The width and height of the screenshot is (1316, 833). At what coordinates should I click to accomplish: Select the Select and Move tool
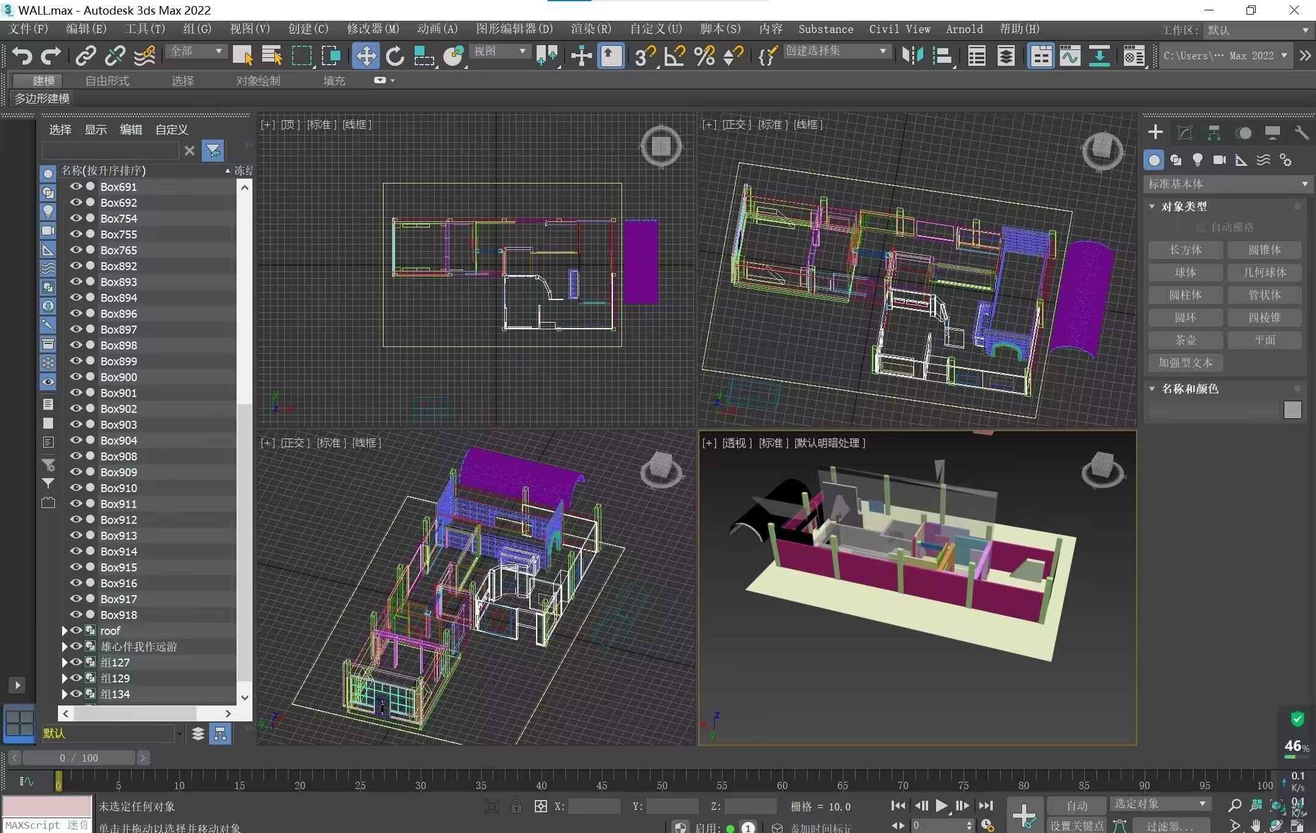coord(365,56)
